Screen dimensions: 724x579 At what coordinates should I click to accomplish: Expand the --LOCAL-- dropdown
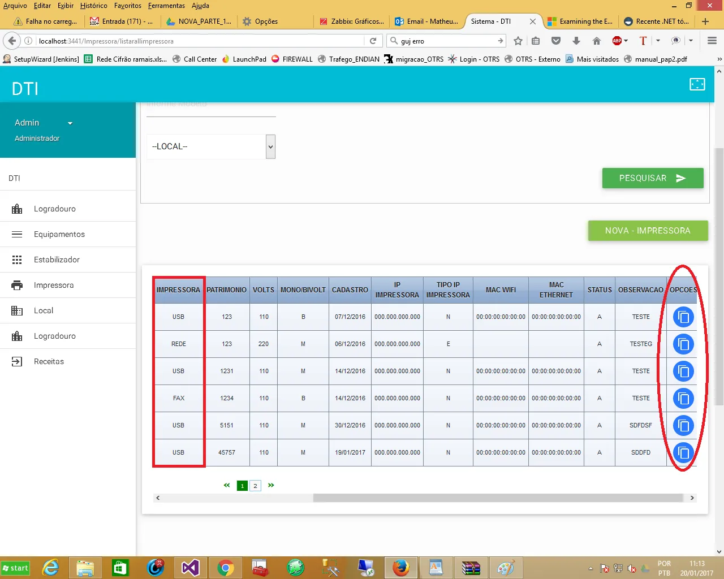[270, 146]
